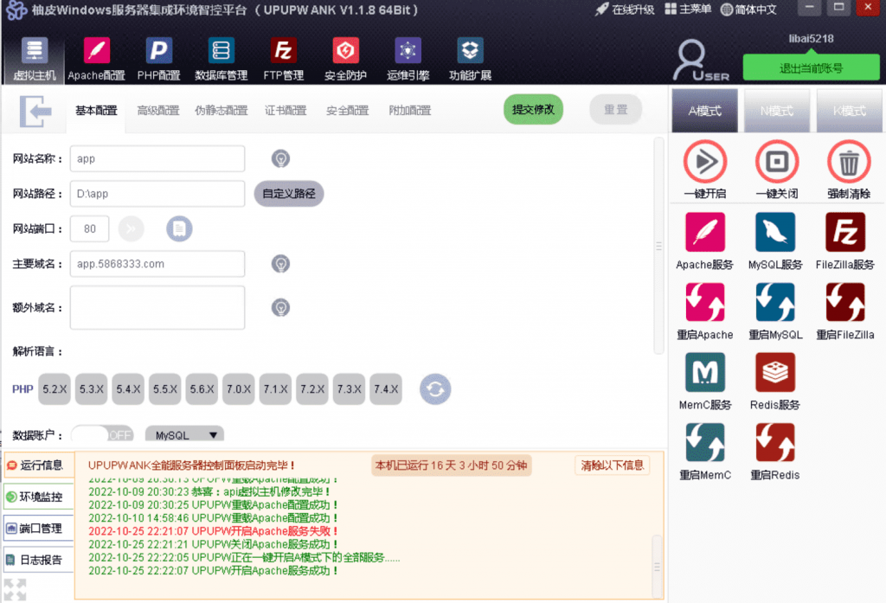Viewport: 886px width, 603px height.
Task: Select PHP version 7.4.X
Action: (x=385, y=389)
